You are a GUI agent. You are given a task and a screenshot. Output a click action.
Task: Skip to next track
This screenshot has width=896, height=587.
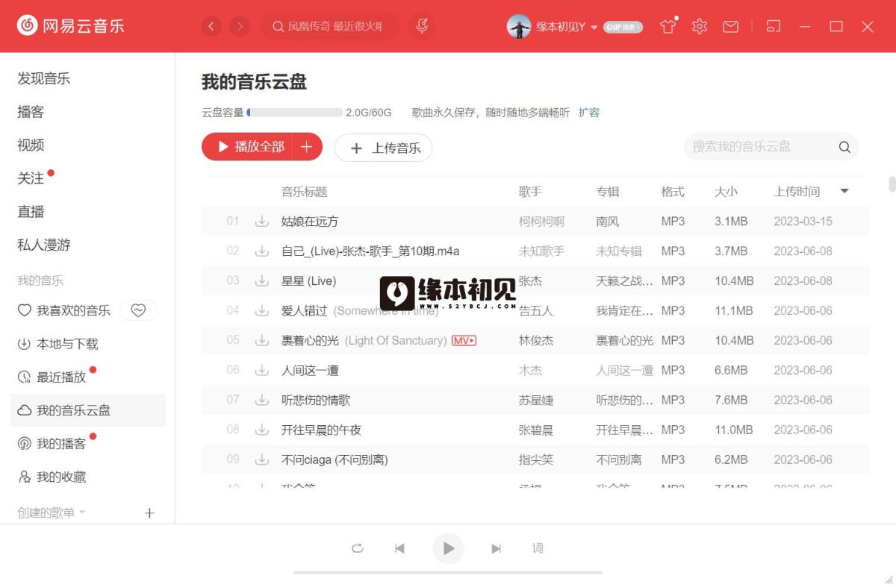496,549
